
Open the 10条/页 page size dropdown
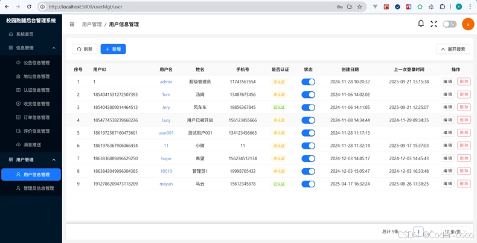click(x=455, y=232)
